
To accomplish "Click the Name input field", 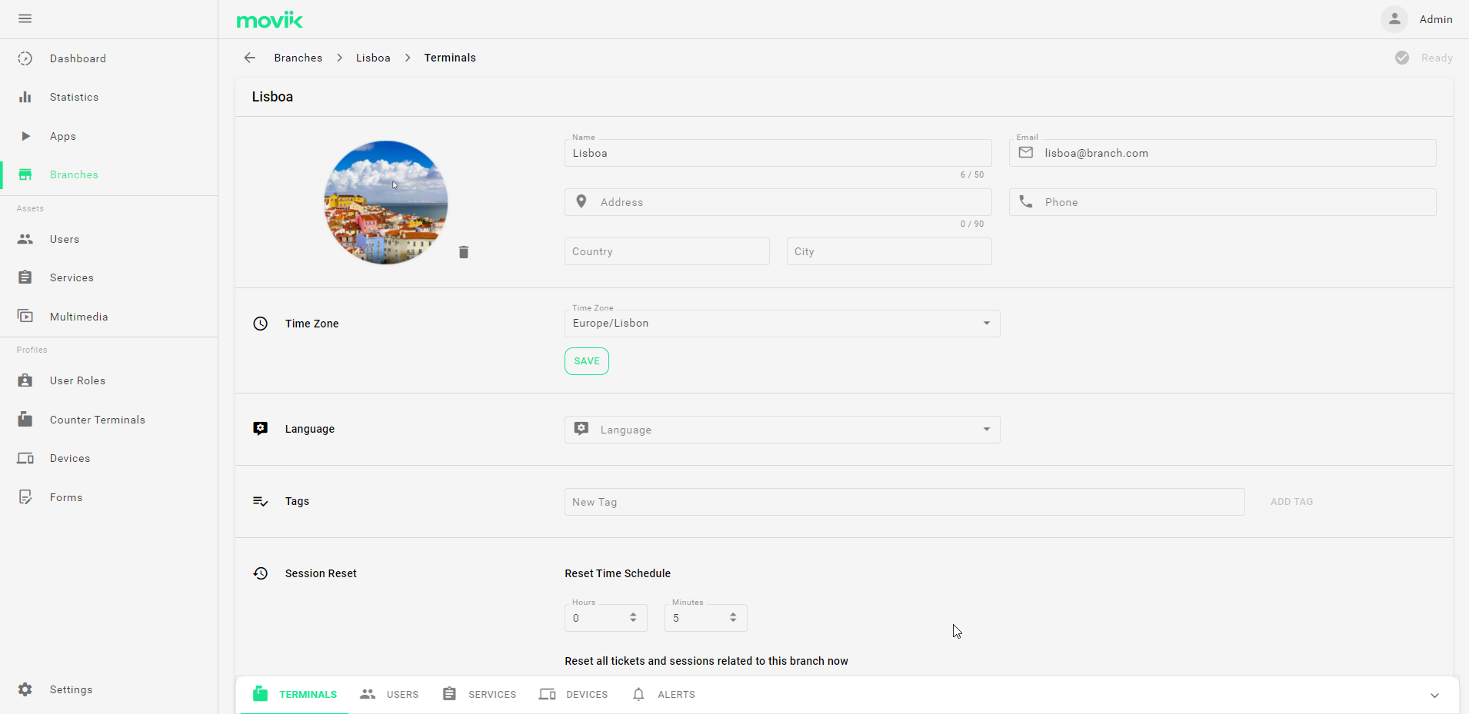I will pyautogui.click(x=778, y=153).
